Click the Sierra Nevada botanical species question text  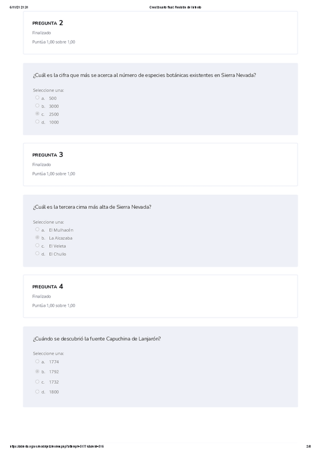(144, 75)
